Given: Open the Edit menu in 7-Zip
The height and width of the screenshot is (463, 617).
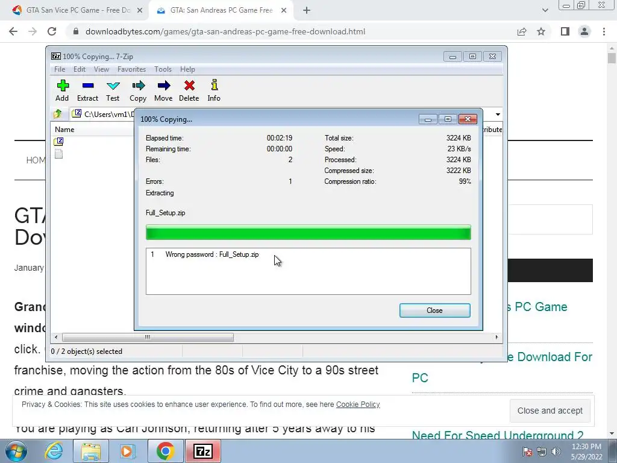Looking at the screenshot, I should tap(79, 69).
